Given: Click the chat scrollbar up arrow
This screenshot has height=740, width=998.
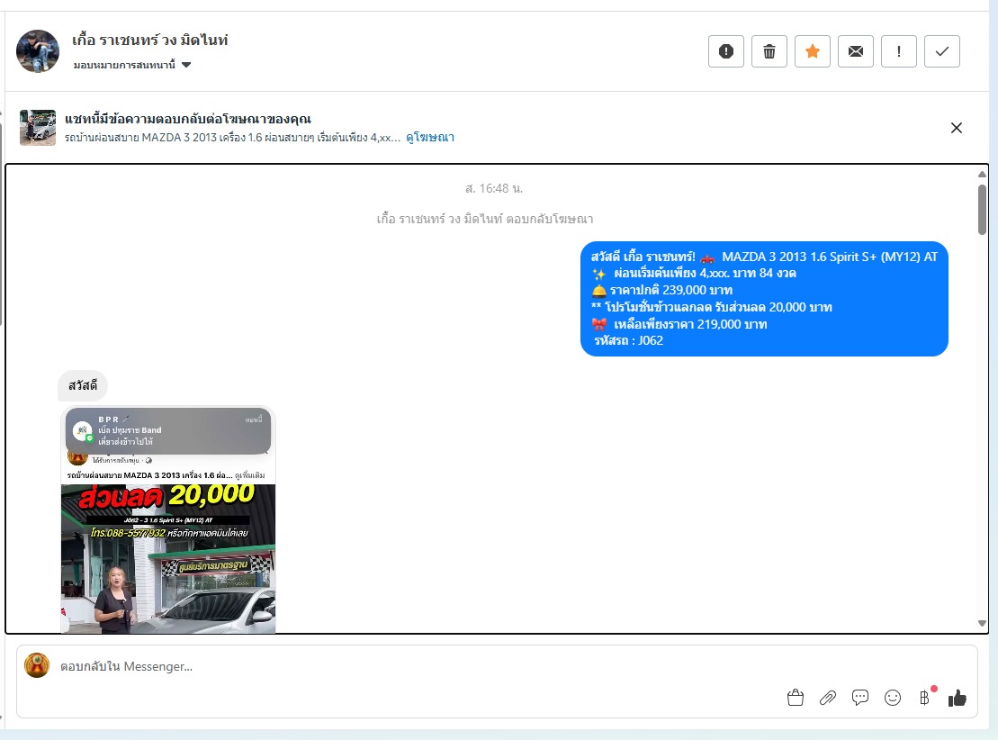Looking at the screenshot, I should (982, 174).
